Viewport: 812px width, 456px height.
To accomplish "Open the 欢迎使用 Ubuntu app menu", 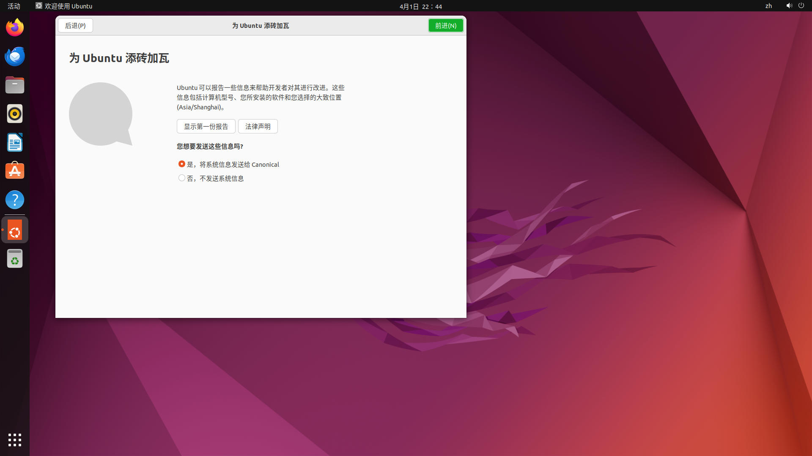I will [64, 6].
